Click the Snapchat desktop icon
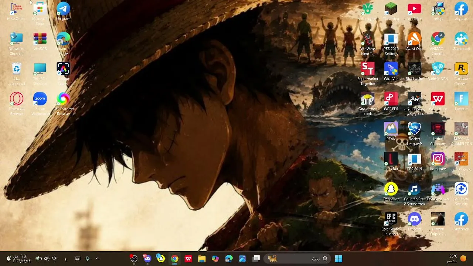473x266 pixels. pyautogui.click(x=391, y=191)
